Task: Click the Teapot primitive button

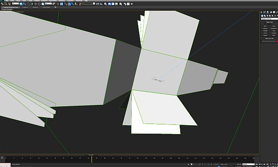Action: pos(265,35)
